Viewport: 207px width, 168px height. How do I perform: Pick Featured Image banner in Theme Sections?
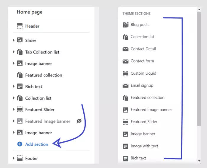pyautogui.click(x=151, y=110)
